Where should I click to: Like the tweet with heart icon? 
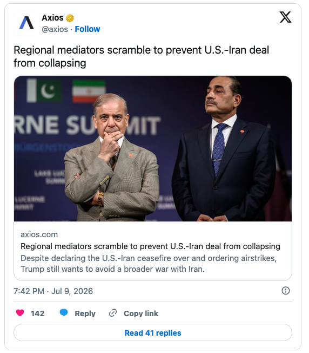point(20,313)
